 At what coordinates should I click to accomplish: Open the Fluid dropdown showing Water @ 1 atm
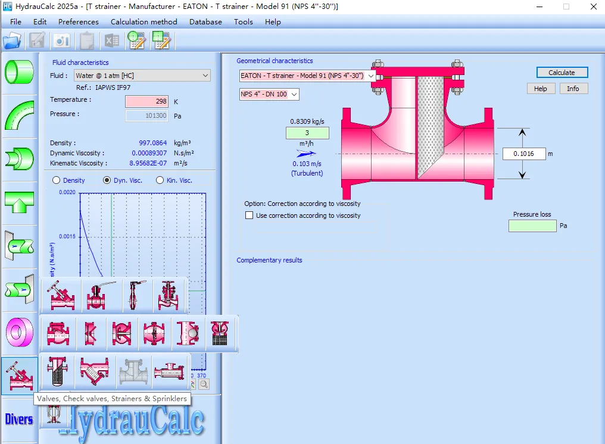[x=142, y=75]
